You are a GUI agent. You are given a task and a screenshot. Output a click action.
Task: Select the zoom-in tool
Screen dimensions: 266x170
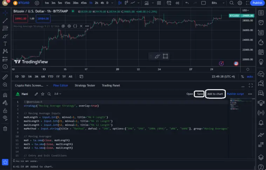point(5,85)
